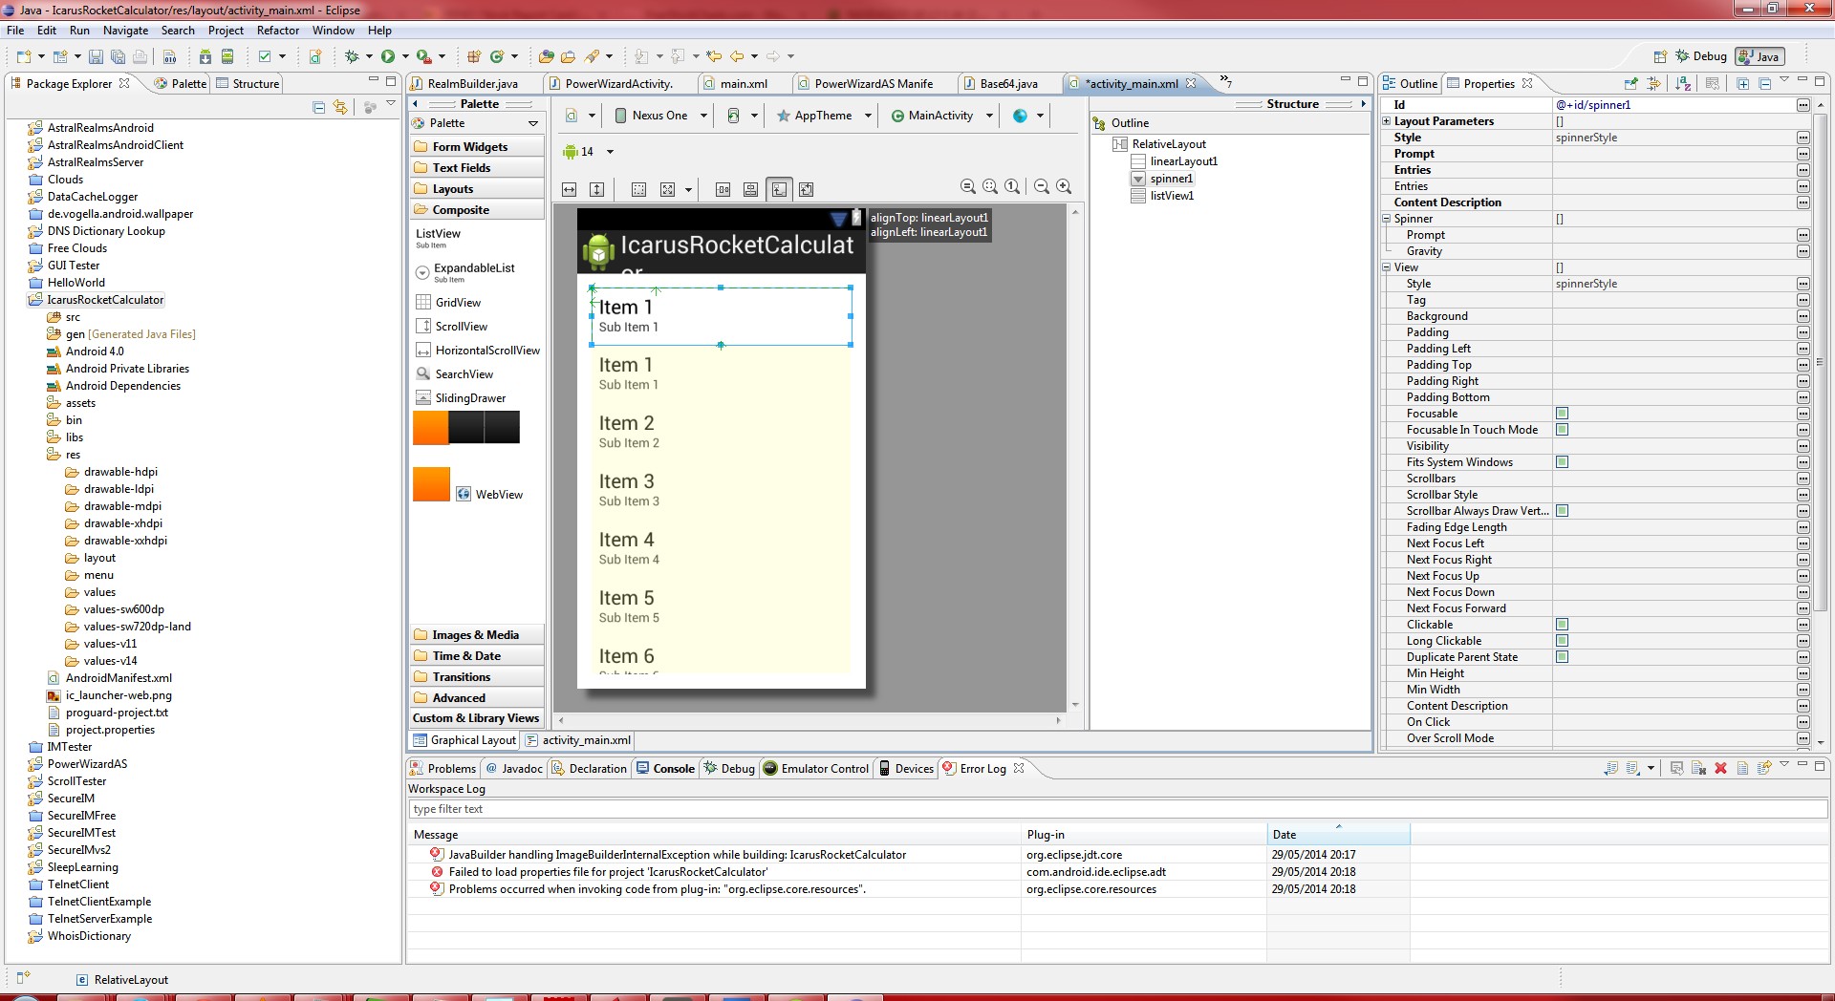
Task: Click the red delete log icon
Action: pyautogui.click(x=1720, y=768)
